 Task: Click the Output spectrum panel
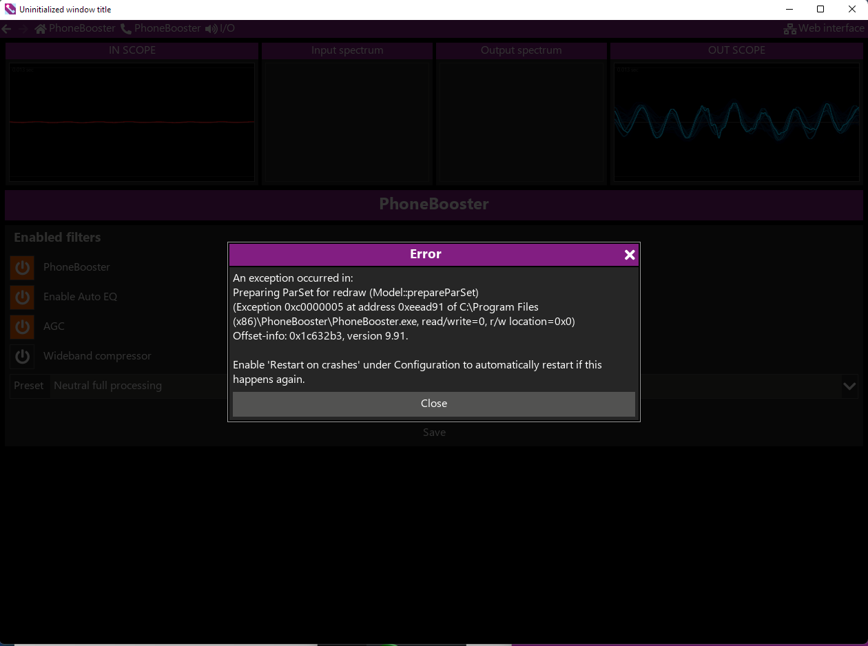[x=521, y=122]
